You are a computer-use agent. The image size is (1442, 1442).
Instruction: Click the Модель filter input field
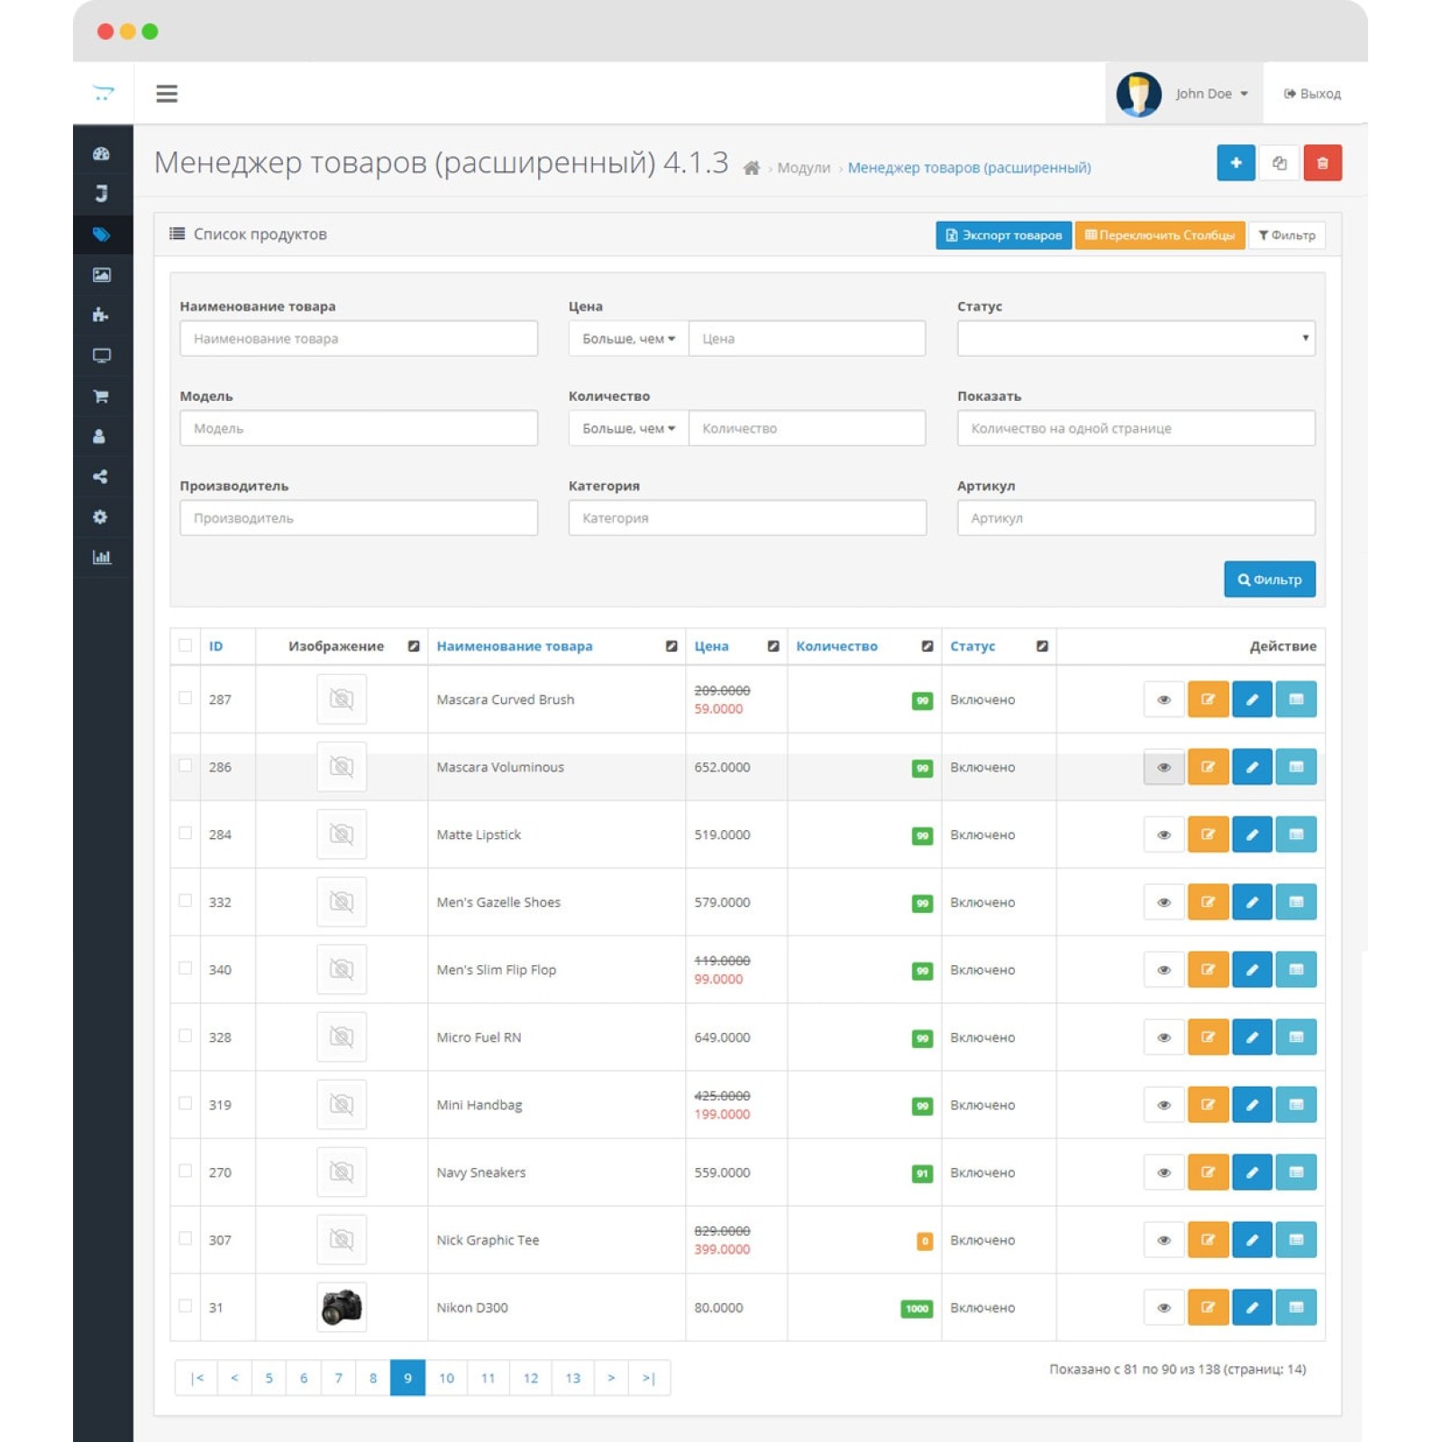[359, 428]
